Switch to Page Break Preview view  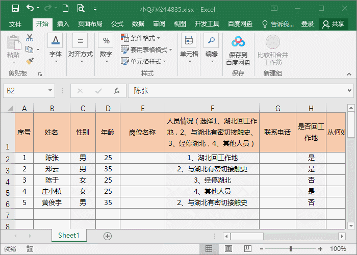pyautogui.click(x=248, y=249)
